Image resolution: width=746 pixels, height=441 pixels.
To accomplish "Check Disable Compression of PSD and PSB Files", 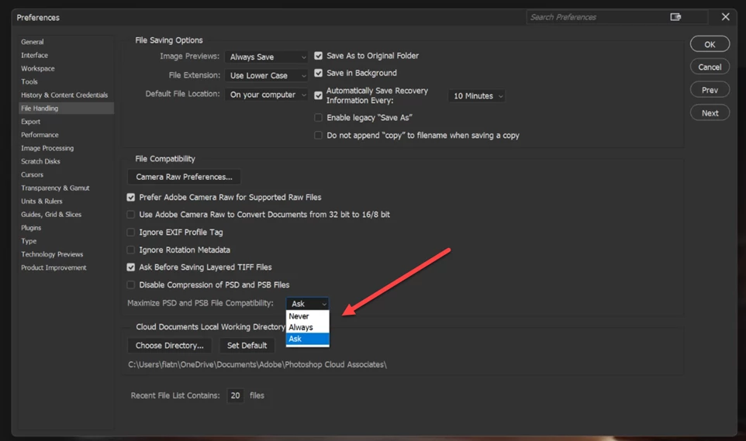I will click(x=131, y=285).
